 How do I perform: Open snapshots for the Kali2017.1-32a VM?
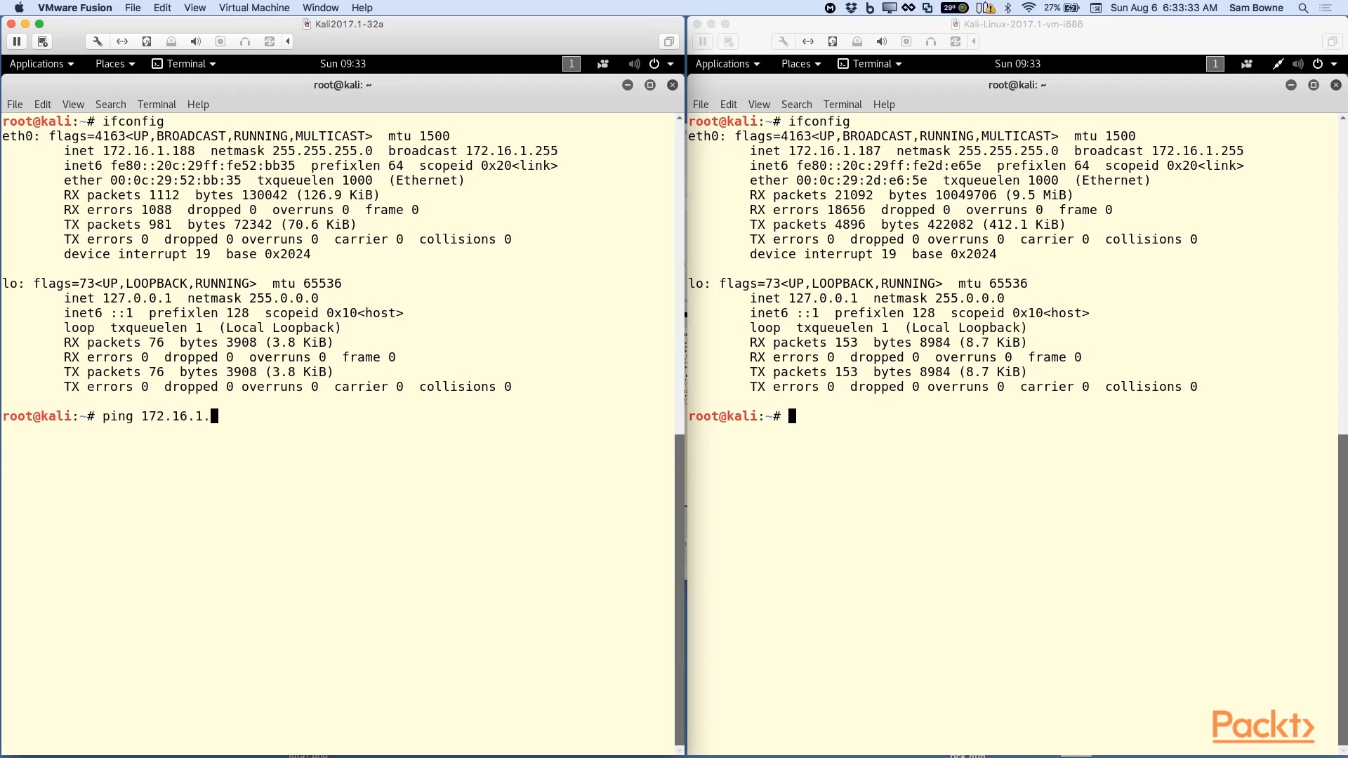click(x=42, y=41)
